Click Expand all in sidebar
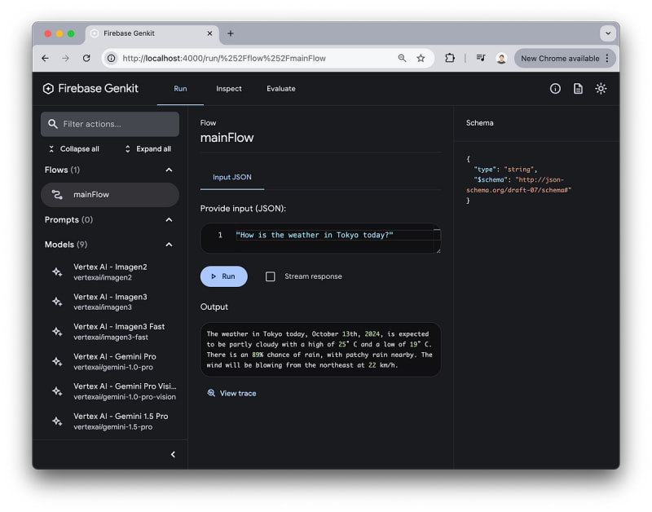The image size is (652, 512). pos(148,149)
